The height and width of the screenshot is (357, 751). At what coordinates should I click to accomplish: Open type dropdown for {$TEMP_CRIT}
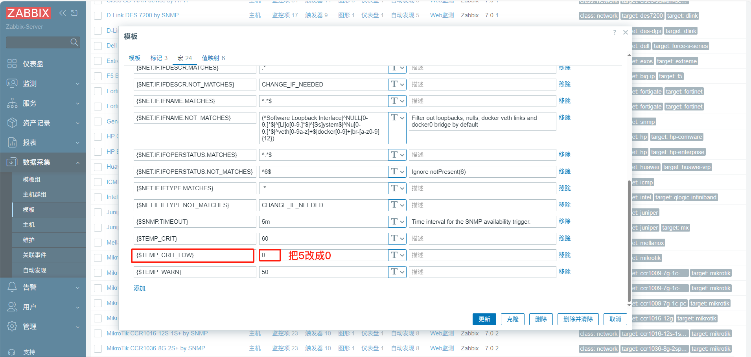point(397,238)
